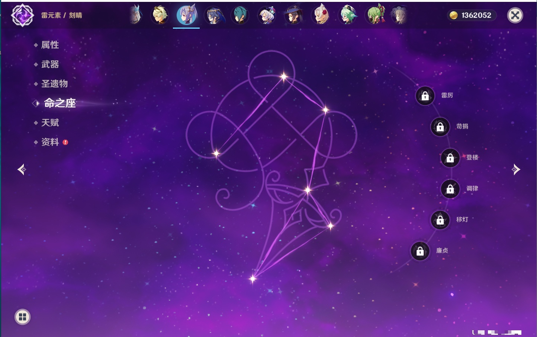
Task: Select the avatar with red rose hairpiece
Action: [x=321, y=15]
